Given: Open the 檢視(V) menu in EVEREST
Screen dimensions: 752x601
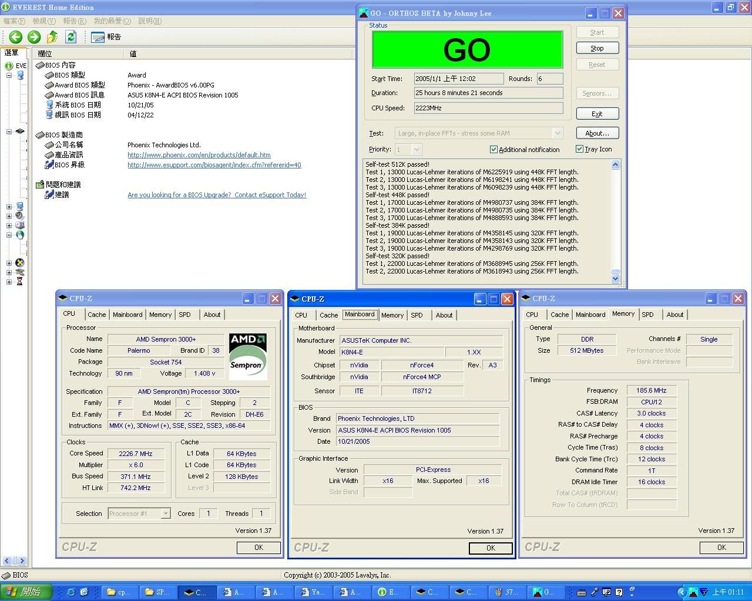Looking at the screenshot, I should (x=44, y=21).
